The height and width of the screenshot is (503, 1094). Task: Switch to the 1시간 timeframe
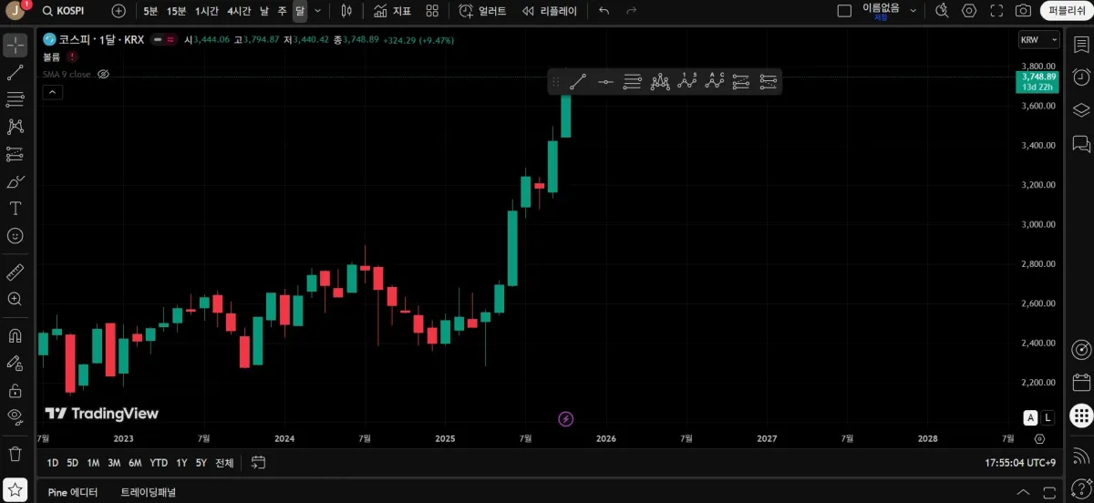[x=207, y=11]
